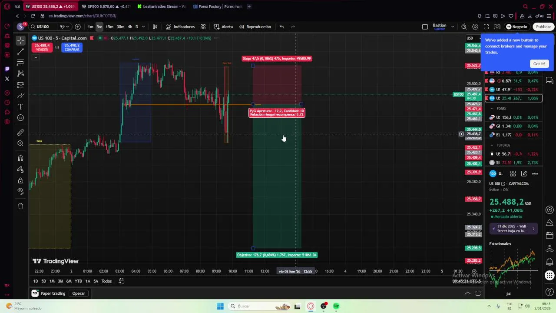Image resolution: width=556 pixels, height=313 pixels.
Task: Open the Bastian layout name dropdown
Action: (452, 27)
